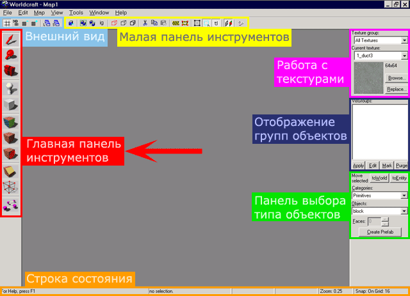Expand the Current texture dropdown
The image size is (410, 296).
coord(404,56)
